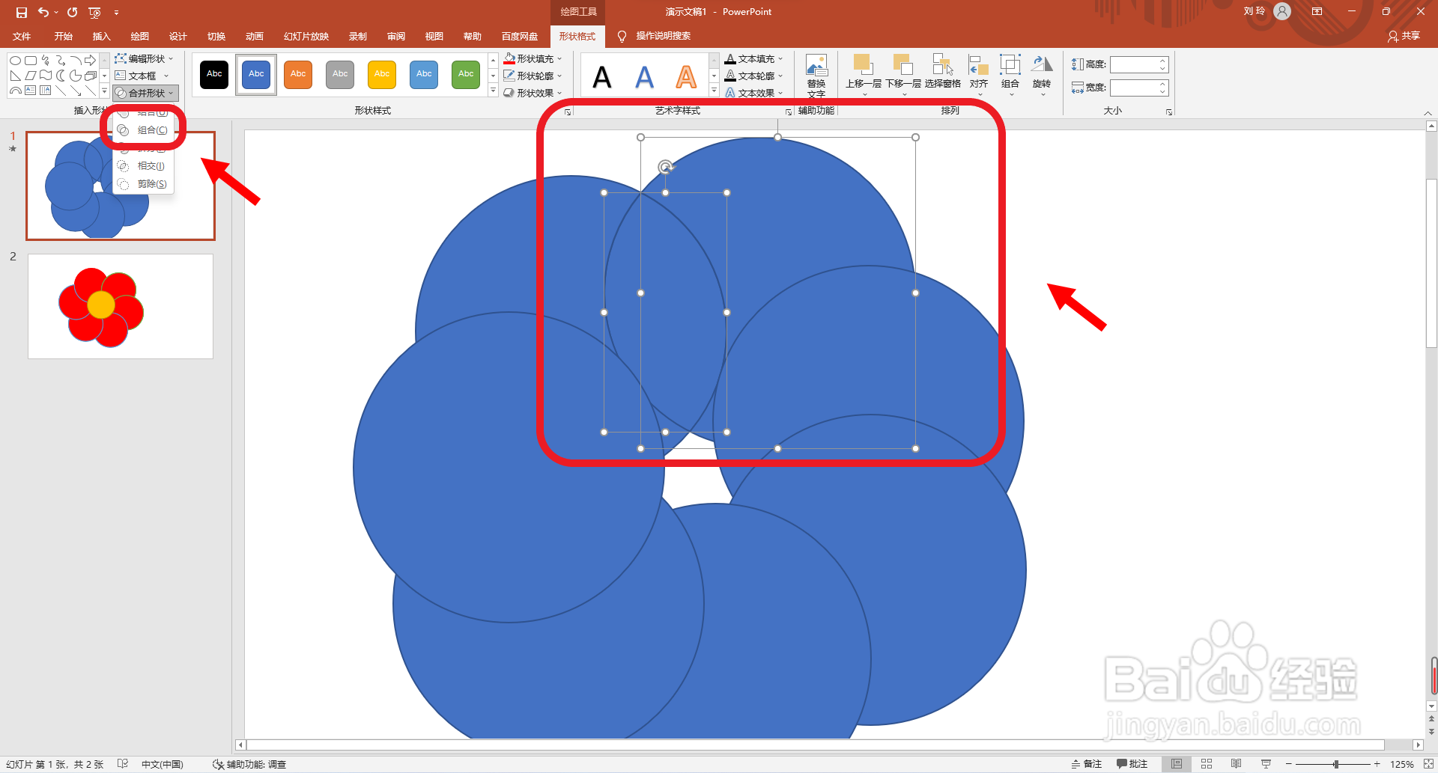Choose the orange outlined A WordArt style
1438x773 pixels.
point(686,76)
